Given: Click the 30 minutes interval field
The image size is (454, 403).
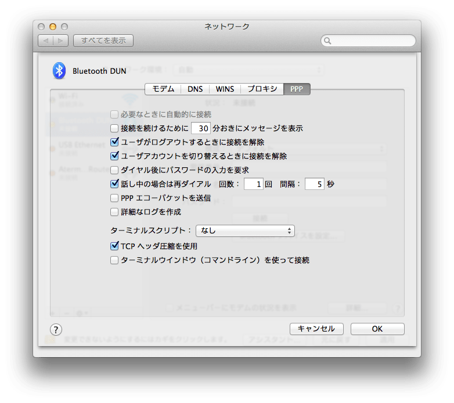Looking at the screenshot, I should tap(200, 128).
